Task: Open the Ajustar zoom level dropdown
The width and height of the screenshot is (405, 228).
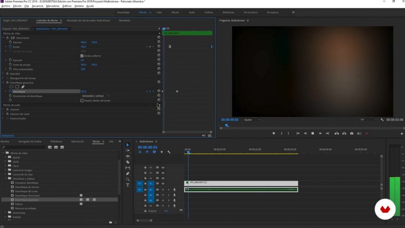Action: point(252,120)
